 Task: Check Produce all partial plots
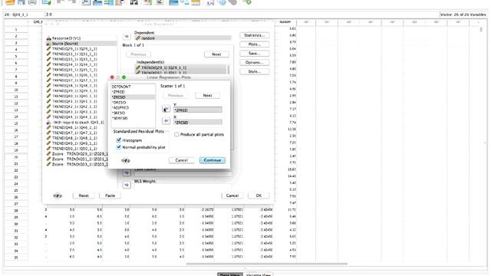[176, 134]
